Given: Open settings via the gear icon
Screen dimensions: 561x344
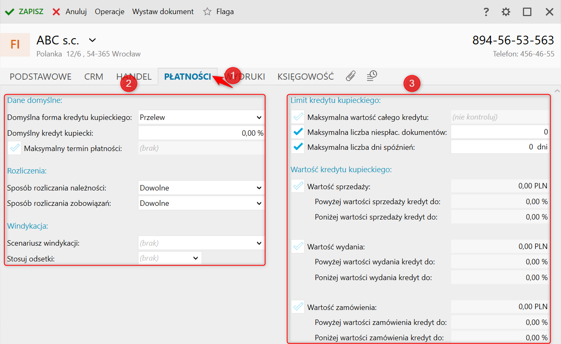Looking at the screenshot, I should (x=506, y=12).
